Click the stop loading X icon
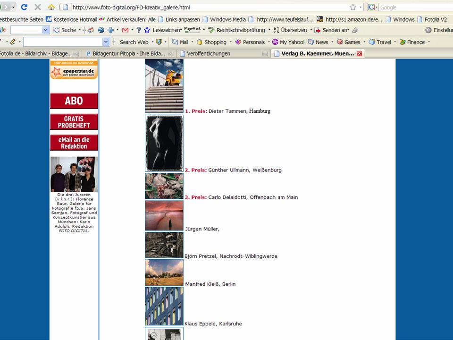This screenshot has width=453, height=340. (x=38, y=7)
